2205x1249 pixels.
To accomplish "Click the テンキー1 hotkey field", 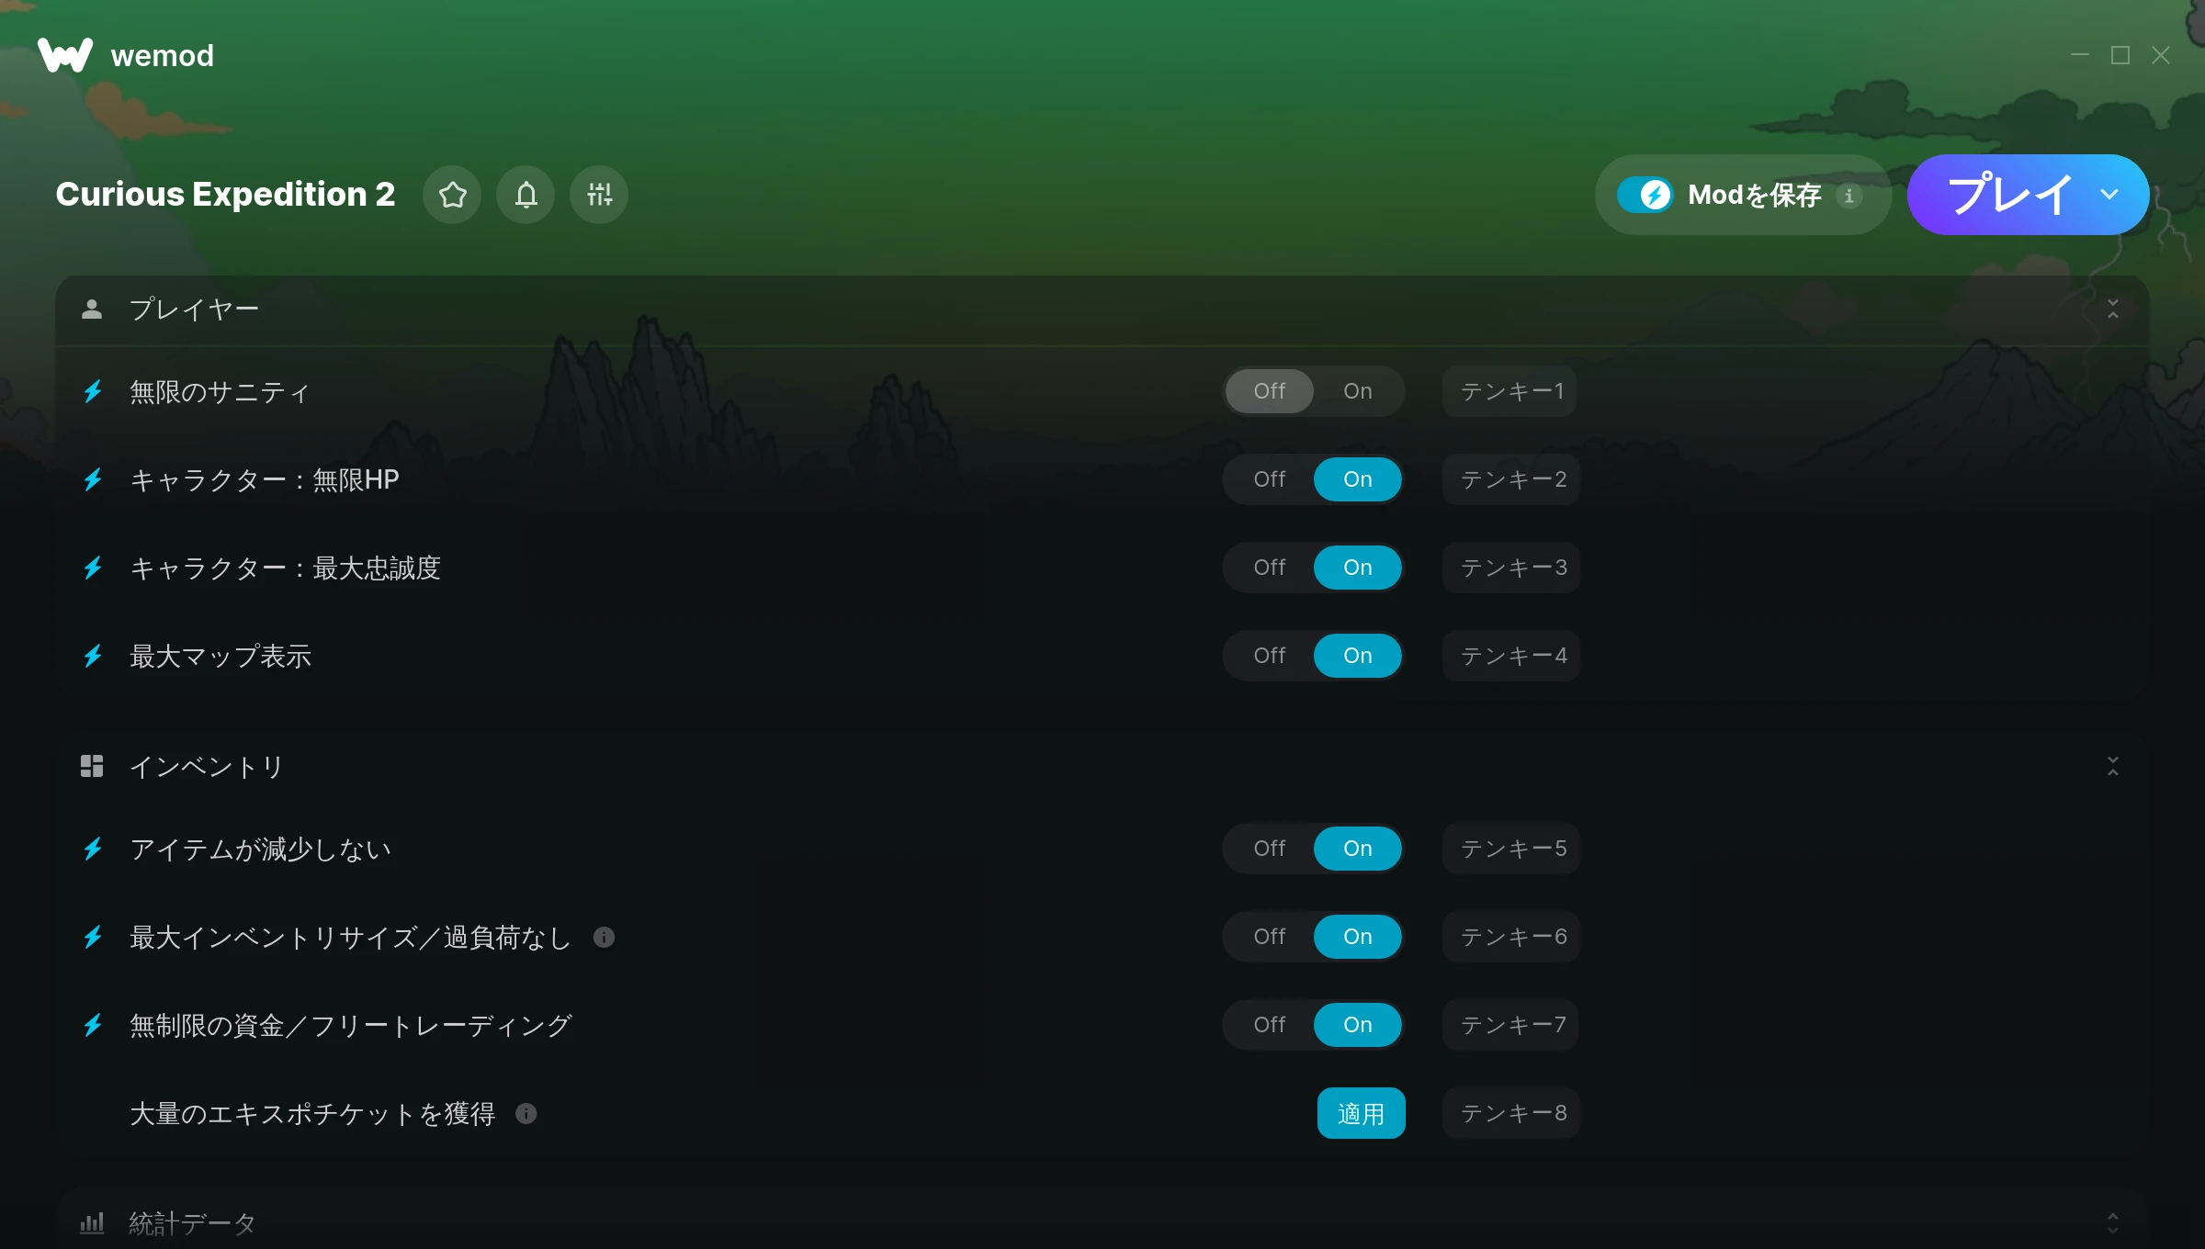I will (x=1510, y=391).
